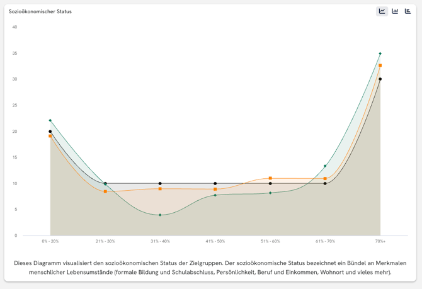Click the orange data point at 70%+
The image size is (422, 289).
[380, 65]
